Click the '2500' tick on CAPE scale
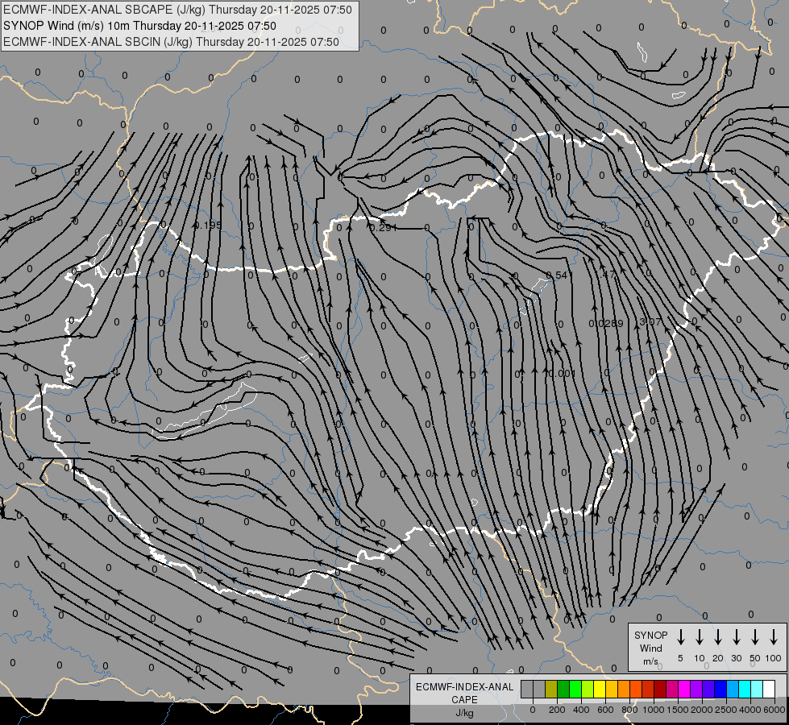 [726, 710]
